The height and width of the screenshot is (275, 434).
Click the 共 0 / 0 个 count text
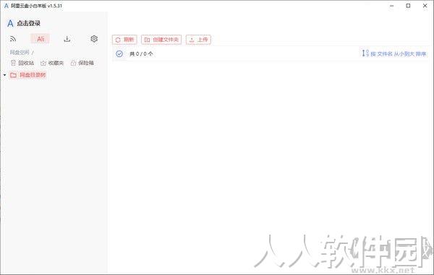pyautogui.click(x=141, y=54)
